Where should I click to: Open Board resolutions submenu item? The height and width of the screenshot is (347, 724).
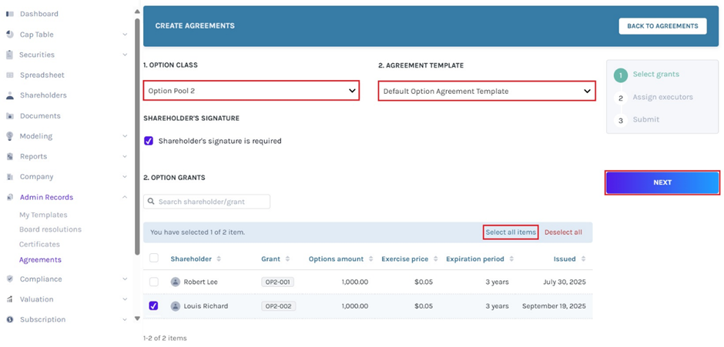(50, 229)
